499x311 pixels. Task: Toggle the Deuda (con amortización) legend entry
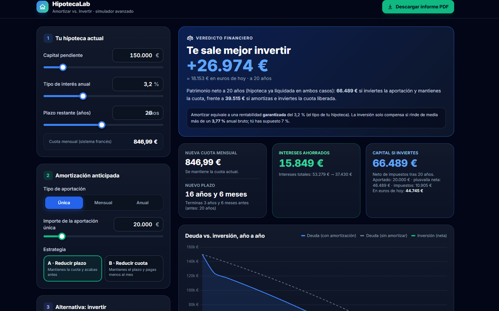(329, 236)
